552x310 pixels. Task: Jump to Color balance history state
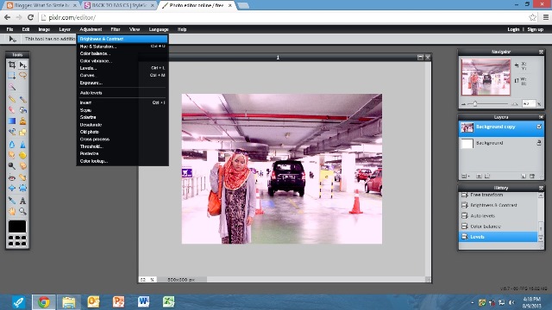click(x=499, y=226)
